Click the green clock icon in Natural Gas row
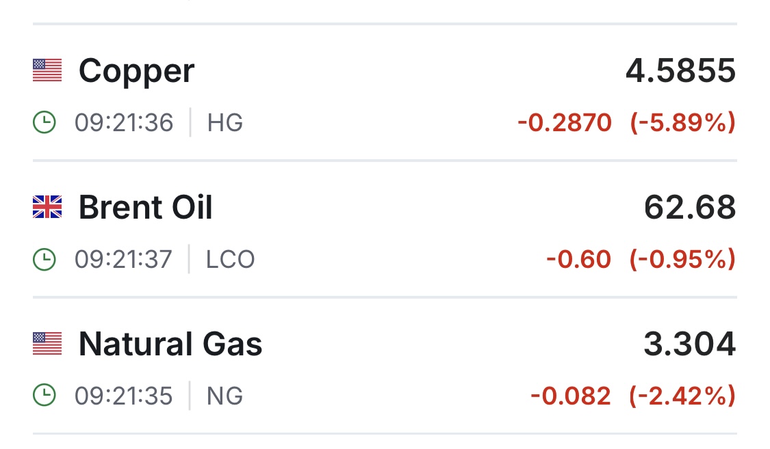770x449 pixels. pyautogui.click(x=44, y=395)
